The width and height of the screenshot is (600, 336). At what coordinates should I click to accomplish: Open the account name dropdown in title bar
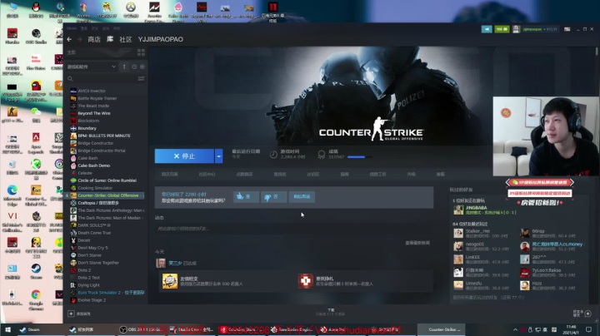point(540,29)
